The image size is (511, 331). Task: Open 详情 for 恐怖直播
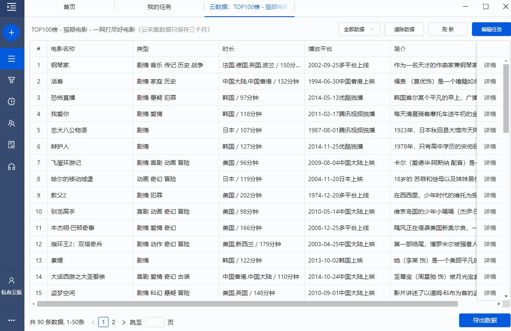pos(490,98)
